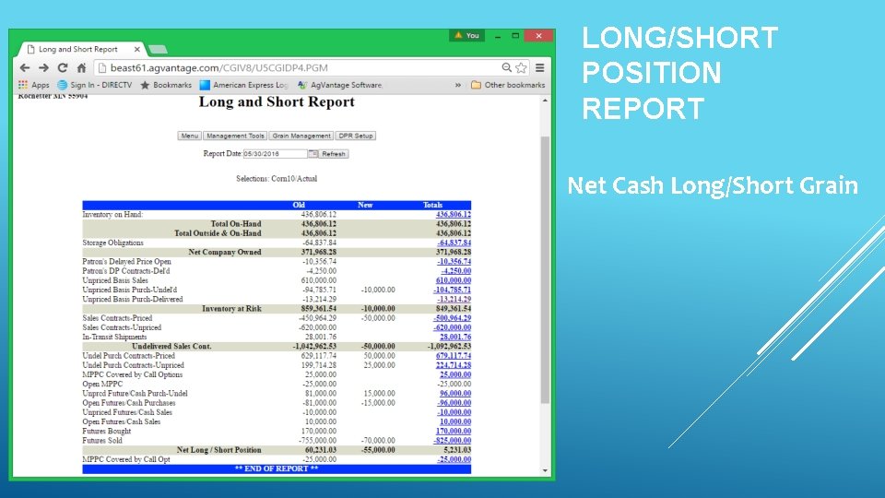
Task: Select the Long and Short Report tab
Action: [77, 49]
